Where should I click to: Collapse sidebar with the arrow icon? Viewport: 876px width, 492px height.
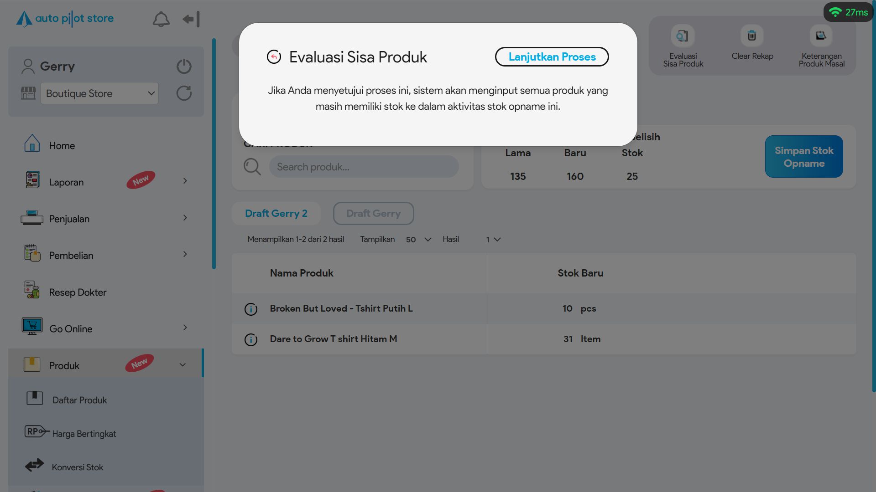[x=191, y=19]
